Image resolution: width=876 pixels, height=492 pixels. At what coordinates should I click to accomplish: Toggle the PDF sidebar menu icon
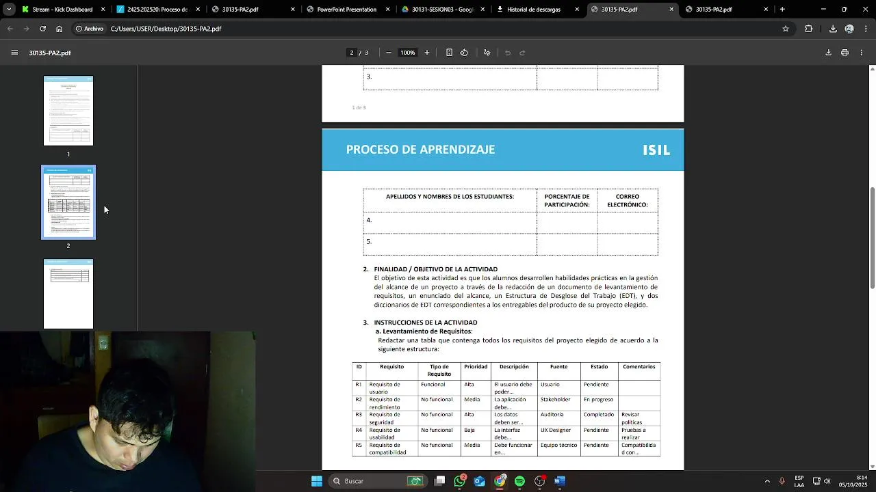[14, 53]
